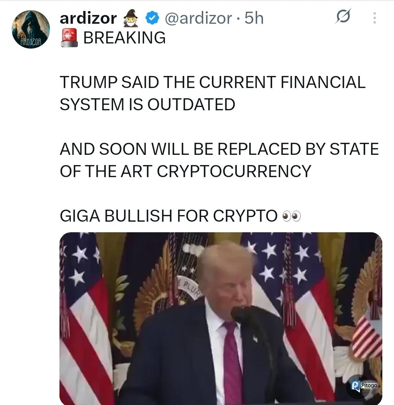Viewport: 394px width, 405px height.
Task: Click the GIGA BULLISH FOR CRYPTO line
Action: [x=169, y=216]
